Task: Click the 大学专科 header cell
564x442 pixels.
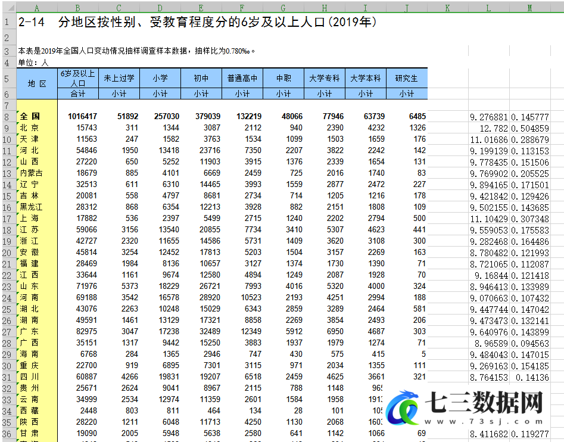Action: pyautogui.click(x=325, y=78)
